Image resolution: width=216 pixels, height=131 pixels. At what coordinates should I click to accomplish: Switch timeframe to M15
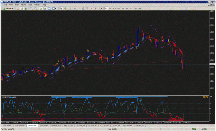click(x=114, y=9)
